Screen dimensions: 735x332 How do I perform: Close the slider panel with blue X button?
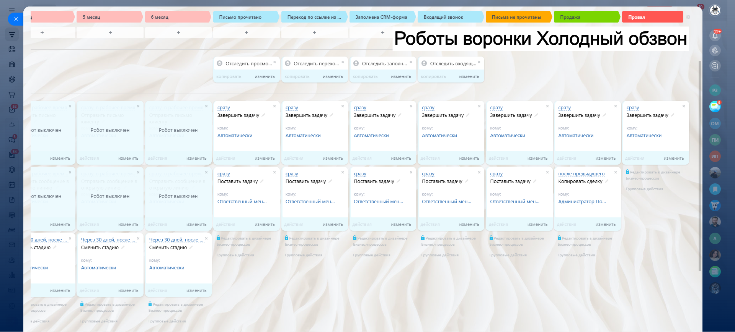tap(16, 19)
